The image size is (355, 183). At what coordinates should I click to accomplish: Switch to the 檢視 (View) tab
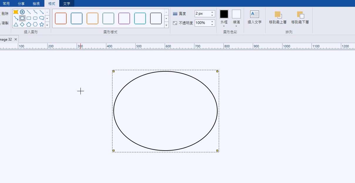tap(36, 4)
